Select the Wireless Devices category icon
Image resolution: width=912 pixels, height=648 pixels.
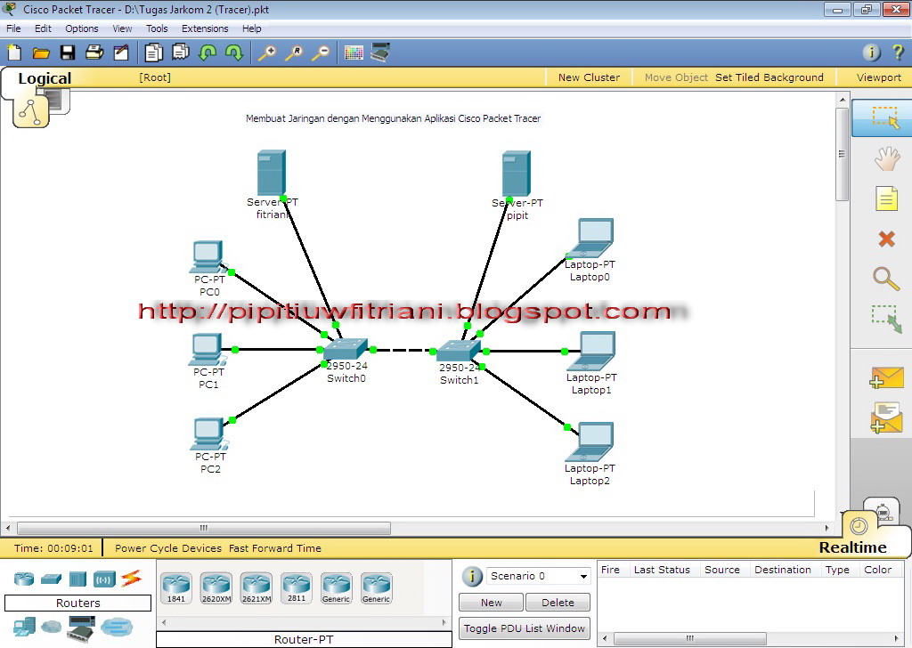coord(105,579)
